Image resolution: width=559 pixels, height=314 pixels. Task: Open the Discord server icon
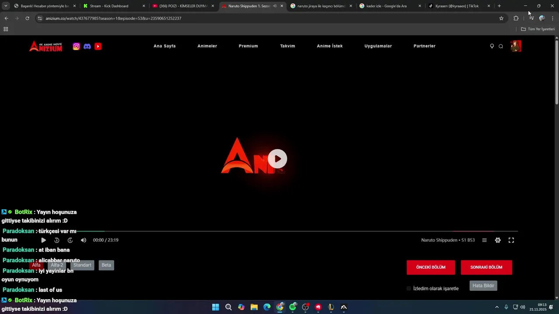[87, 46]
